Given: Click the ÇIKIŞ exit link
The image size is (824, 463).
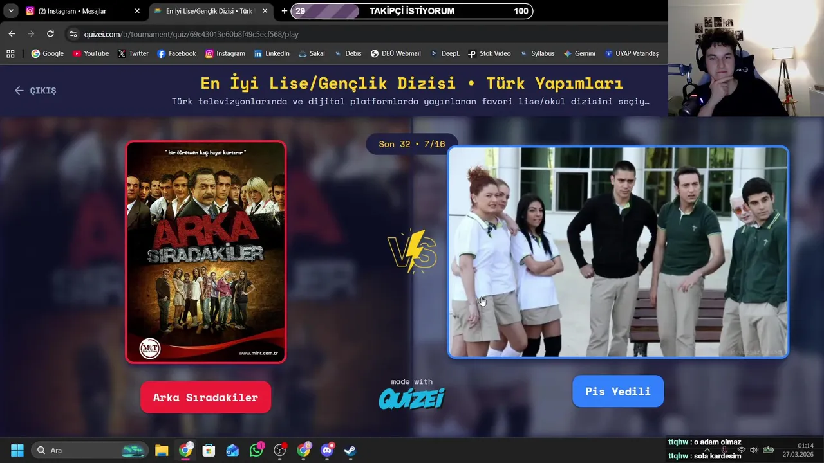Looking at the screenshot, I should [x=35, y=91].
